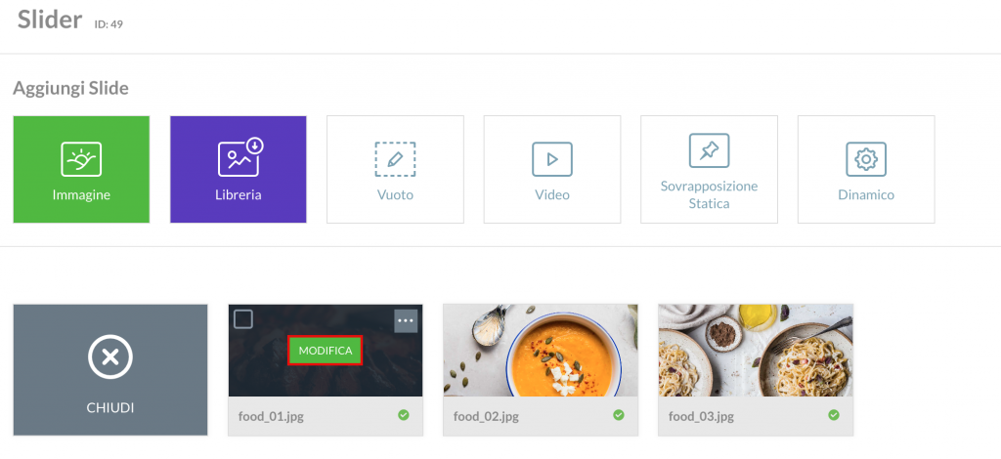Add a Vuoto empty slide
Image resolution: width=1001 pixels, height=459 pixels.
pos(395,170)
